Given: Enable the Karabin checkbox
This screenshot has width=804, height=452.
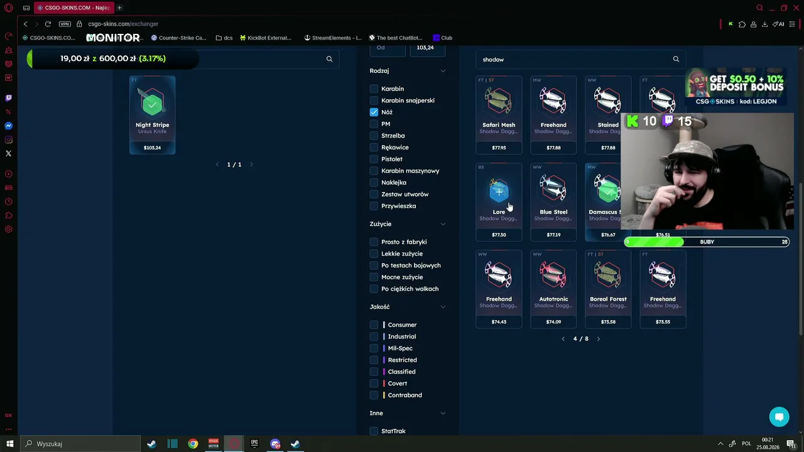Looking at the screenshot, I should tap(374, 89).
